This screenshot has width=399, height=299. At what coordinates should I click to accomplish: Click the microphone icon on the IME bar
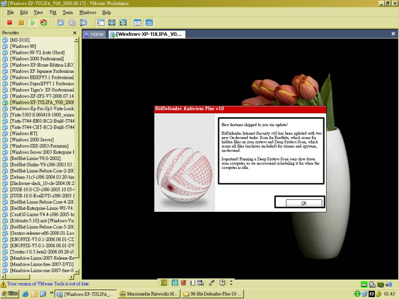211,283
